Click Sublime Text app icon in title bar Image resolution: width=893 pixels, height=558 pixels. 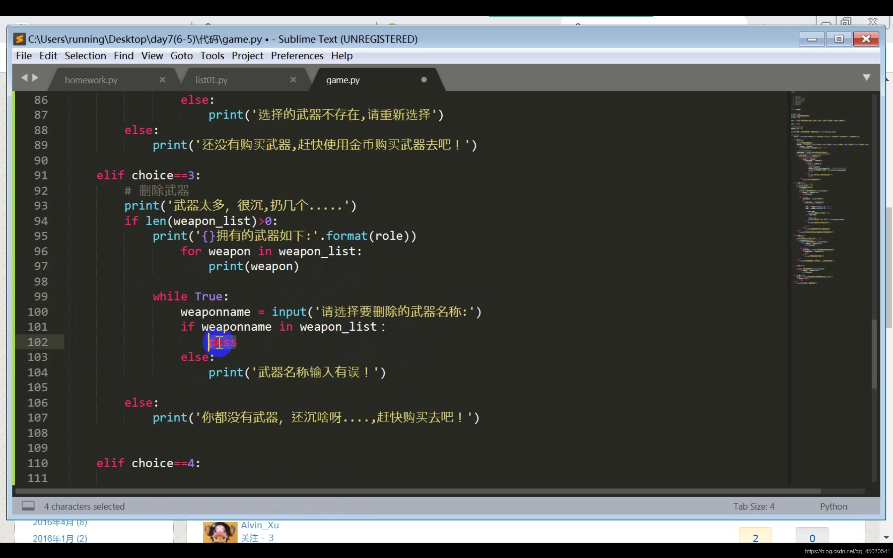[x=19, y=39]
